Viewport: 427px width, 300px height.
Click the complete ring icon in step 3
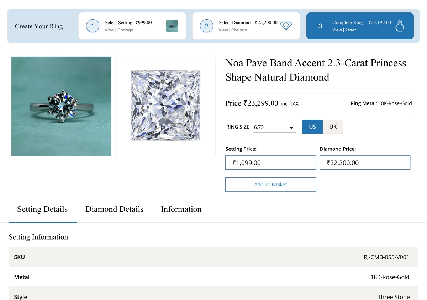coord(400,26)
